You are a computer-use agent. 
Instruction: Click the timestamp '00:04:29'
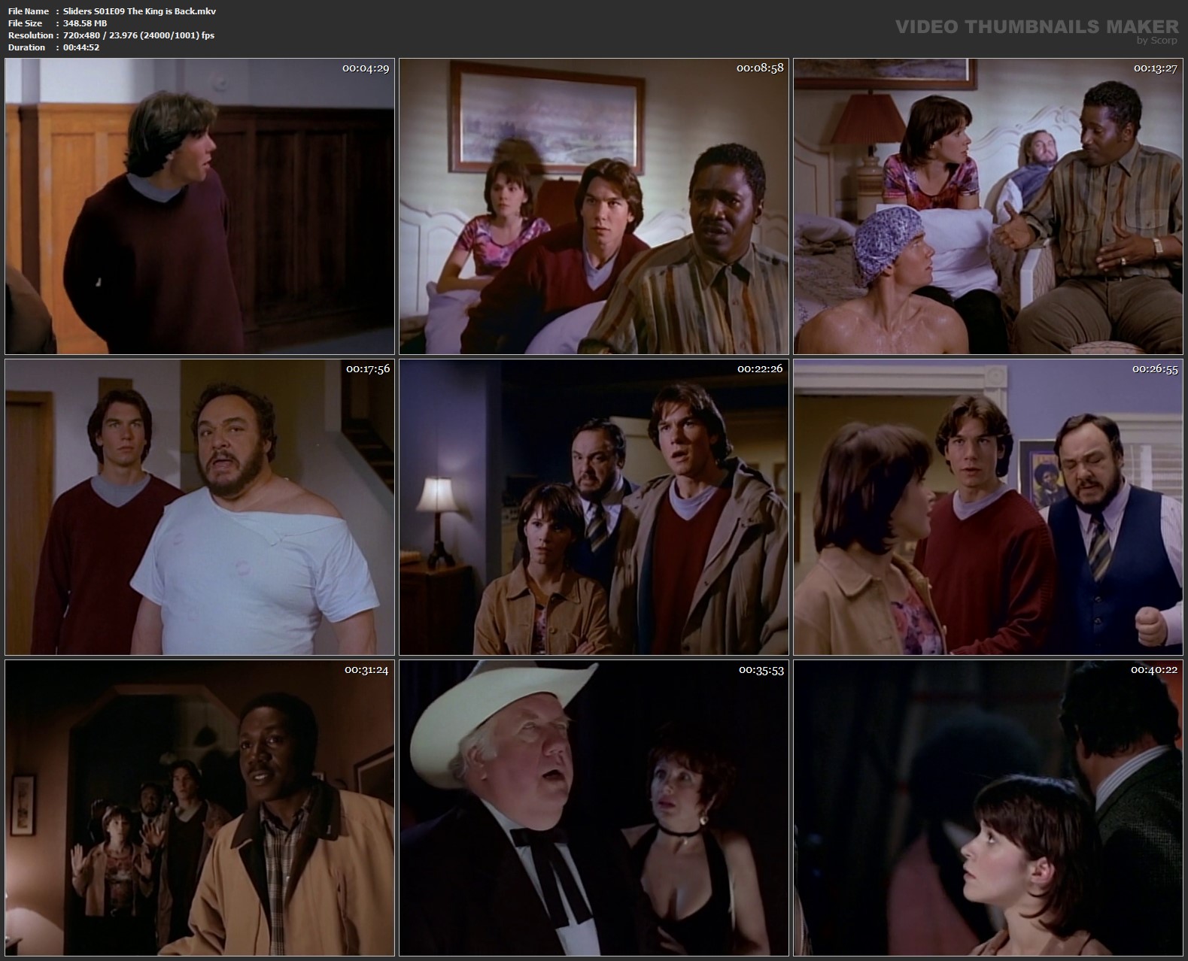[x=366, y=68]
